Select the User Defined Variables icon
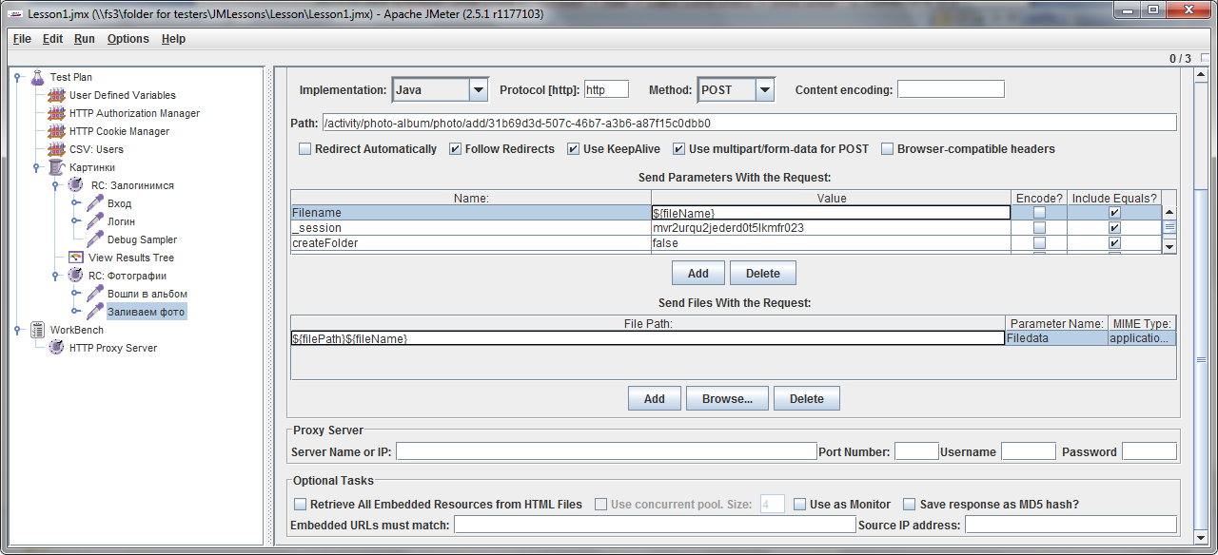This screenshot has height=555, width=1218. (x=57, y=95)
